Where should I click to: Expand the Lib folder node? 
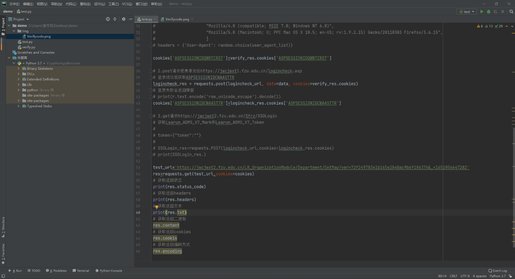tap(19, 85)
